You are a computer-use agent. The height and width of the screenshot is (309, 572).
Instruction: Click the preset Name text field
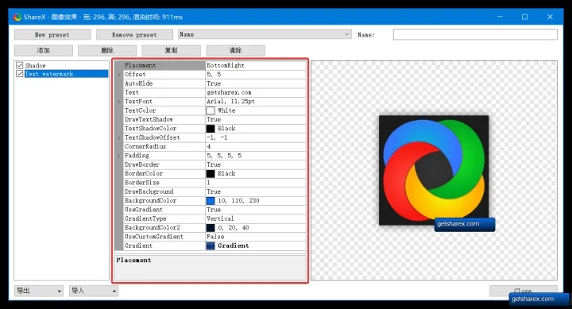(x=475, y=35)
